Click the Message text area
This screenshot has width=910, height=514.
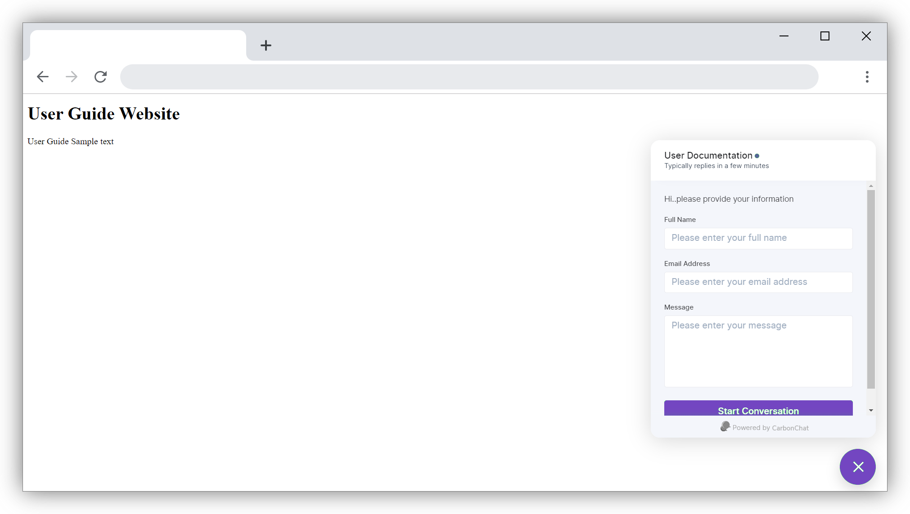(x=758, y=351)
